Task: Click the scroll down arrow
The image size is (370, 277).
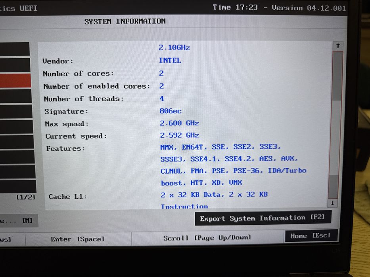Action: tap(332, 203)
